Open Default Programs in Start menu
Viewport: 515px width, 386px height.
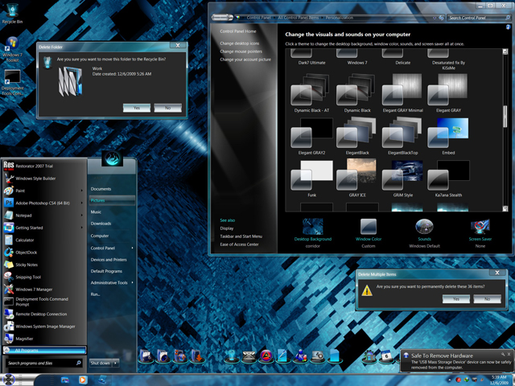112,271
